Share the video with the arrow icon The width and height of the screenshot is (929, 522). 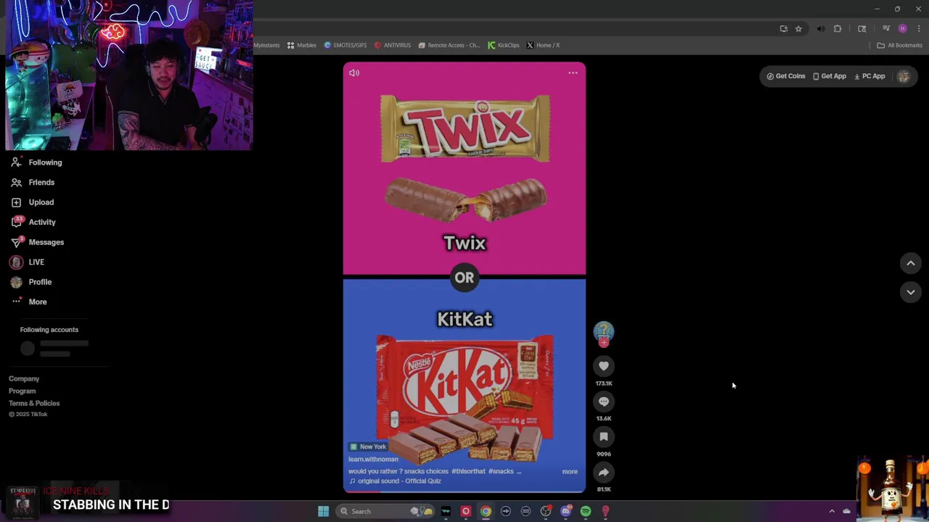(x=604, y=472)
